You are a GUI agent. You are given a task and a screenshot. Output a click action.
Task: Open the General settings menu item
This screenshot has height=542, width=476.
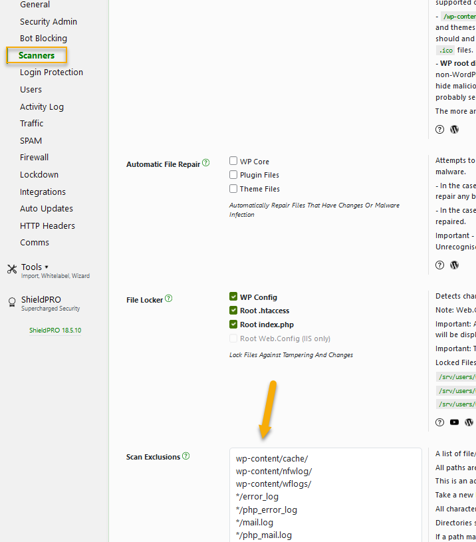click(35, 5)
